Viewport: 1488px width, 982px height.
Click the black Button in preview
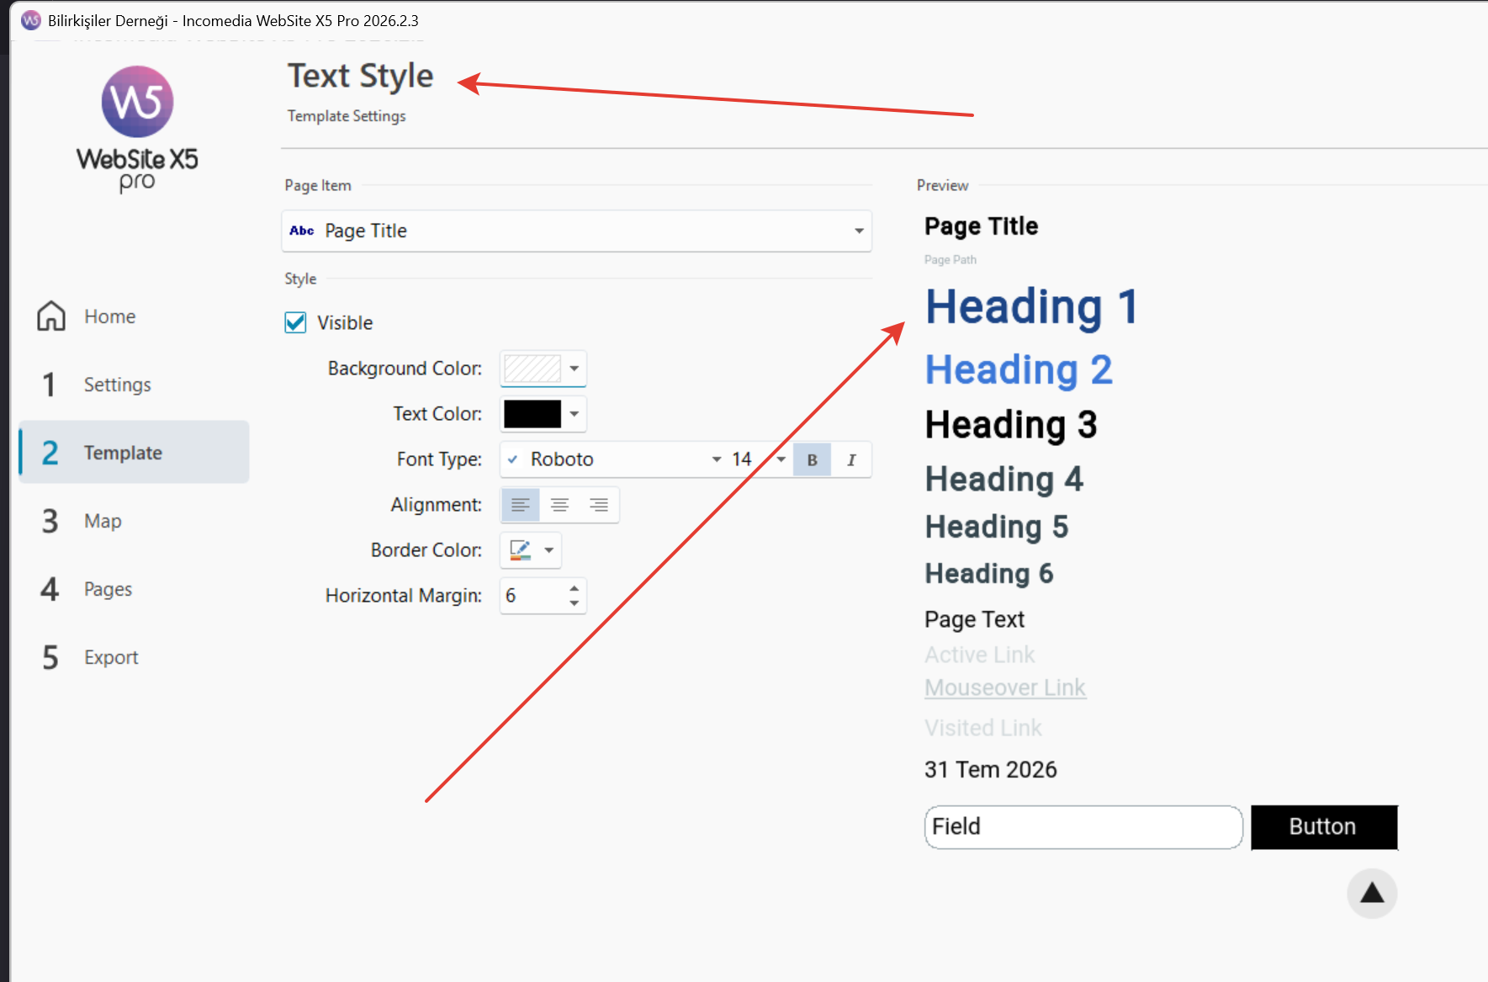1324,827
